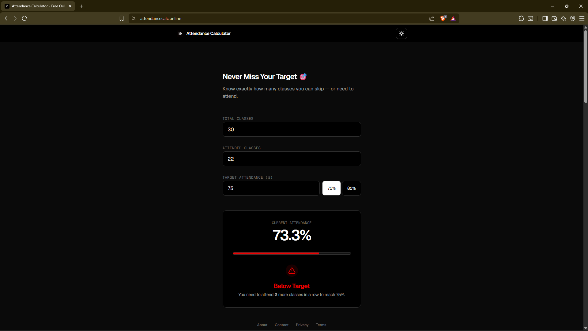Click the page vertical scrollbar thumb

tap(586, 66)
